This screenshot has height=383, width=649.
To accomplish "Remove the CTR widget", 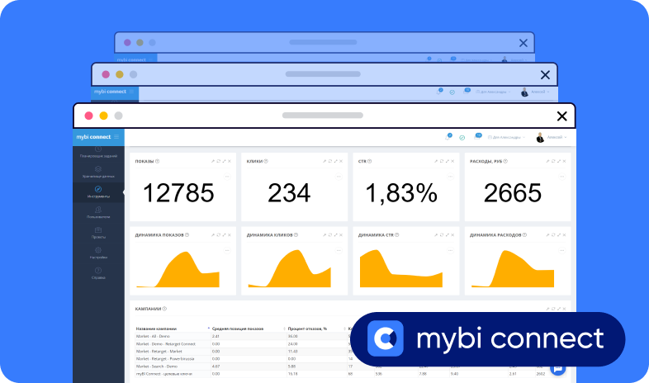I will click(x=452, y=161).
